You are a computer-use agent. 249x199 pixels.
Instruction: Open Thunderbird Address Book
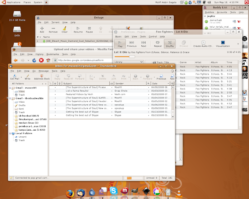click(x=42, y=77)
